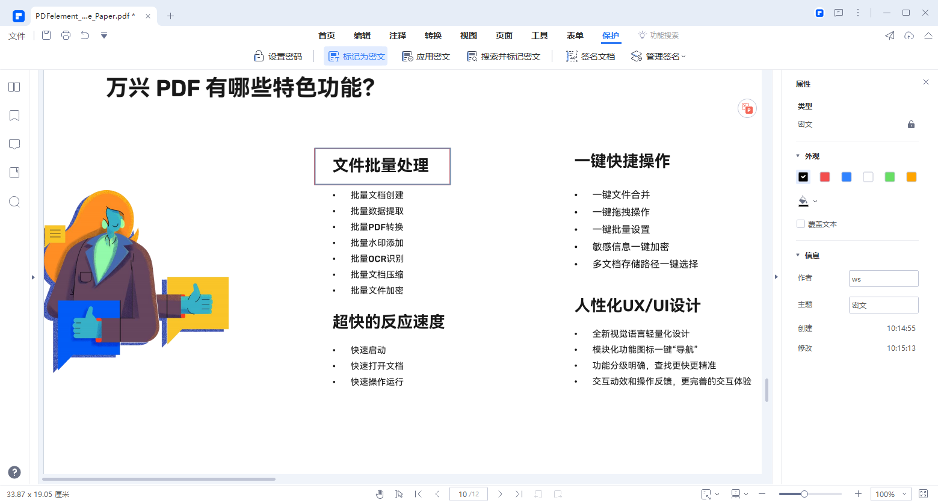
Task: Switch to the 转换 ribbon tab
Action: pyautogui.click(x=433, y=35)
